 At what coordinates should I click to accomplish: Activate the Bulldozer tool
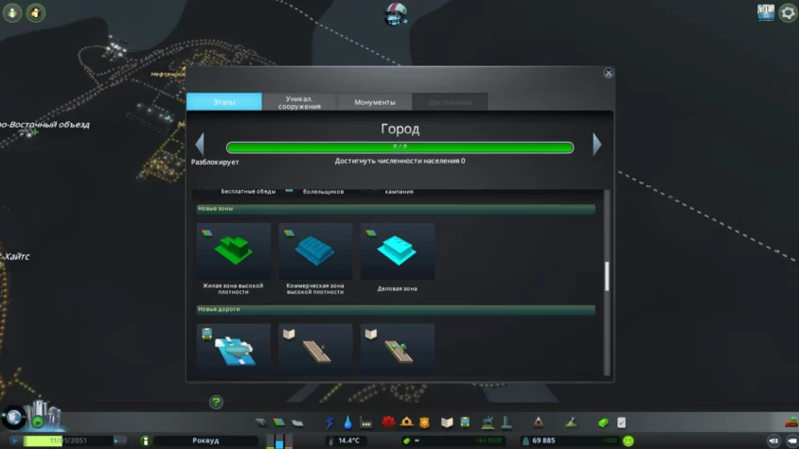pyautogui.click(x=791, y=422)
